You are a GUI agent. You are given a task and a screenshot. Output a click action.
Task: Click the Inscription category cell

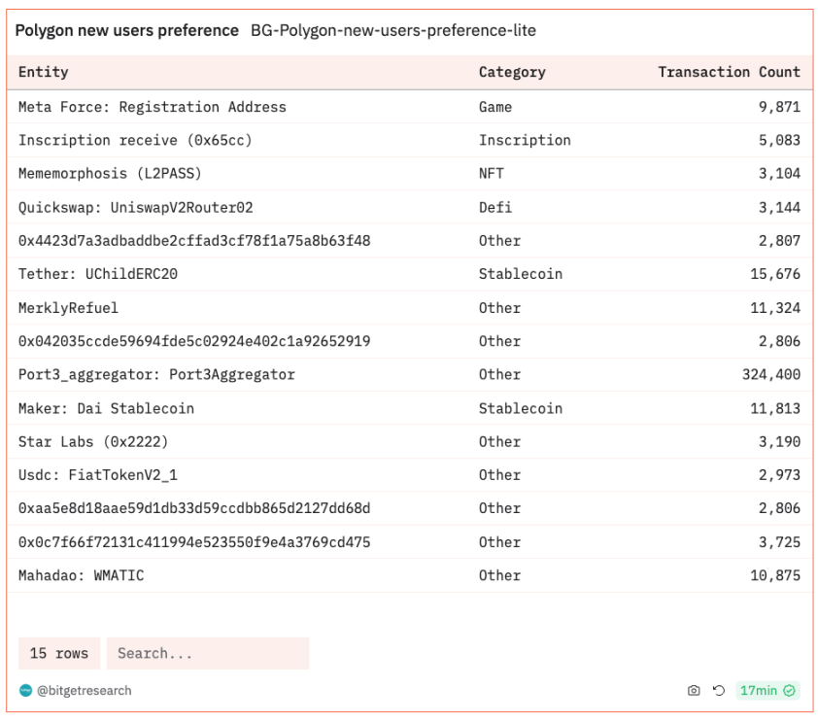pyautogui.click(x=525, y=140)
